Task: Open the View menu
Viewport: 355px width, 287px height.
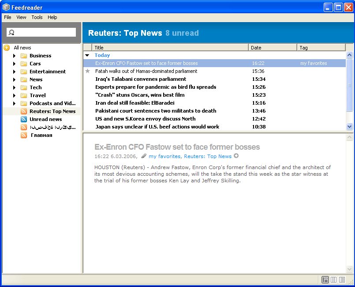Action: point(21,17)
